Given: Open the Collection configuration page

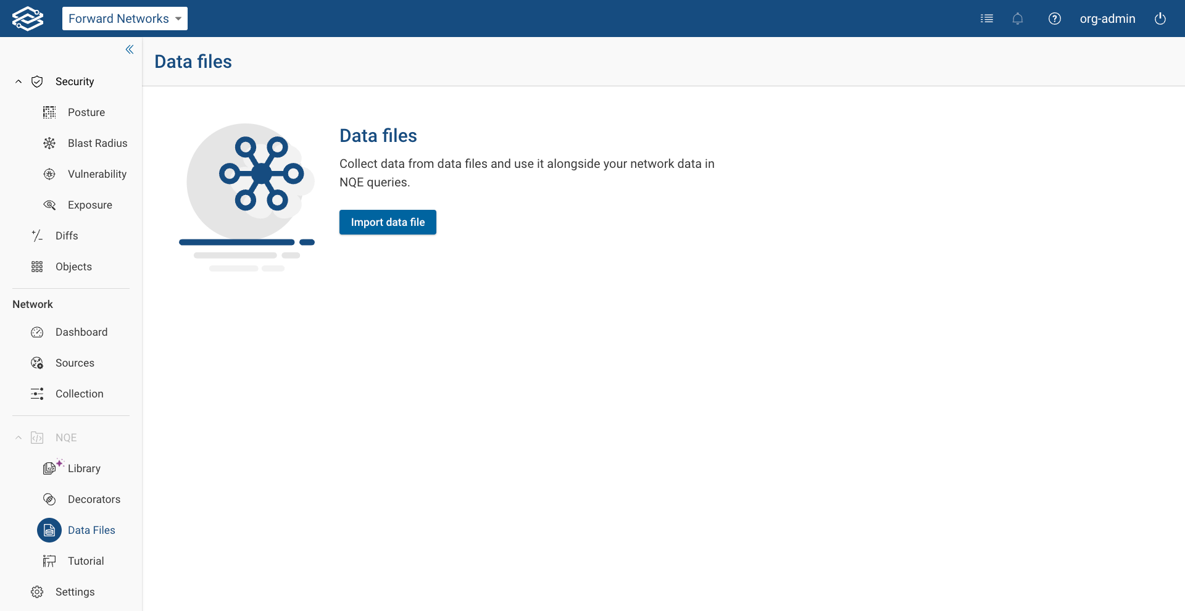Looking at the screenshot, I should (79, 393).
